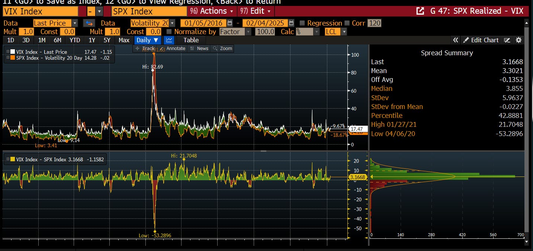Screen dimensions: 533x251
Task: Select the Max range tab
Action: [124, 40]
